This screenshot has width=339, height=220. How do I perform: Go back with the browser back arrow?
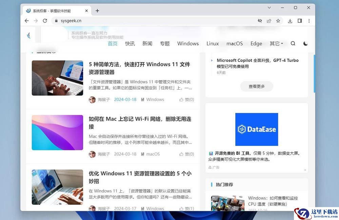point(26,21)
